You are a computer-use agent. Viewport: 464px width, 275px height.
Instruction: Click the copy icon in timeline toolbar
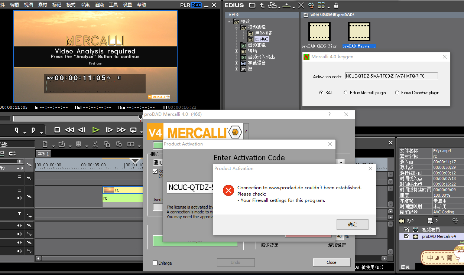click(x=107, y=144)
